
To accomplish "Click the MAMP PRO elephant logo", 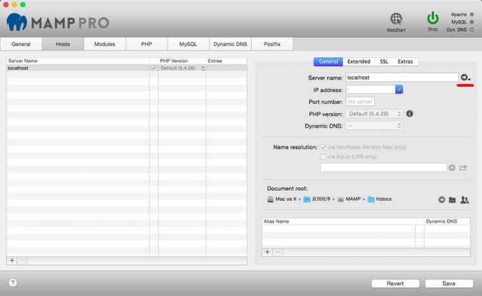I will pos(17,22).
